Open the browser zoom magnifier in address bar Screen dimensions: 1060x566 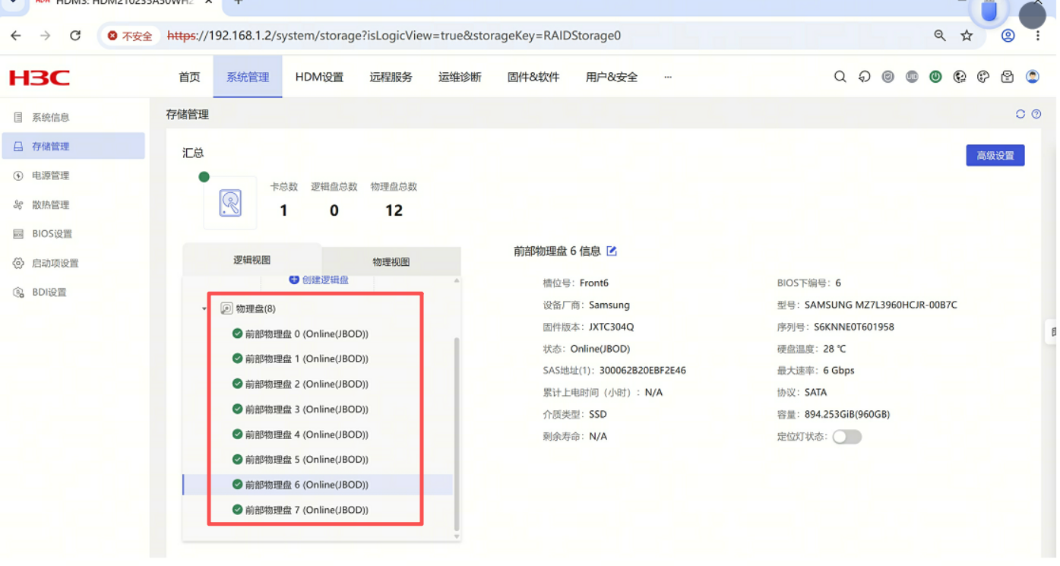click(x=940, y=36)
